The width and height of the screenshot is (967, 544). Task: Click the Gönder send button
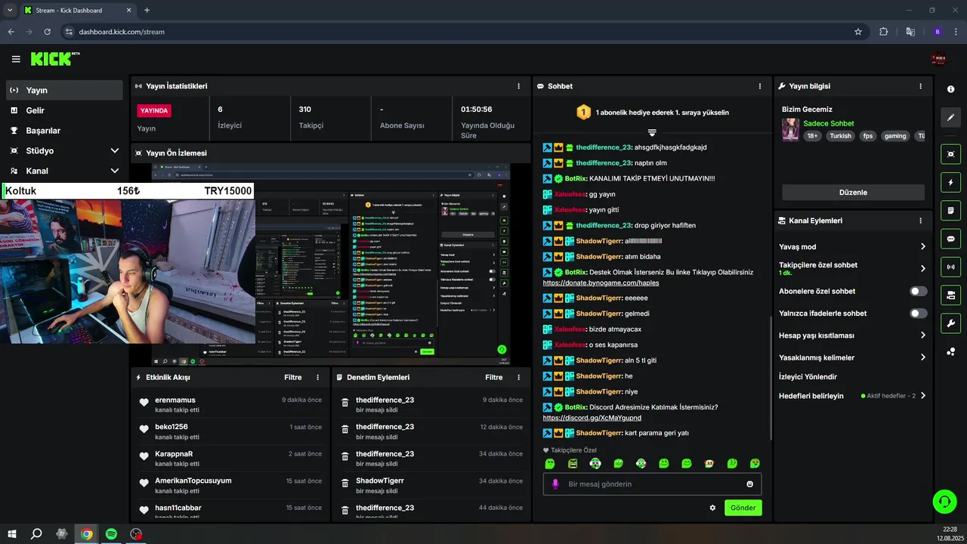tap(743, 508)
